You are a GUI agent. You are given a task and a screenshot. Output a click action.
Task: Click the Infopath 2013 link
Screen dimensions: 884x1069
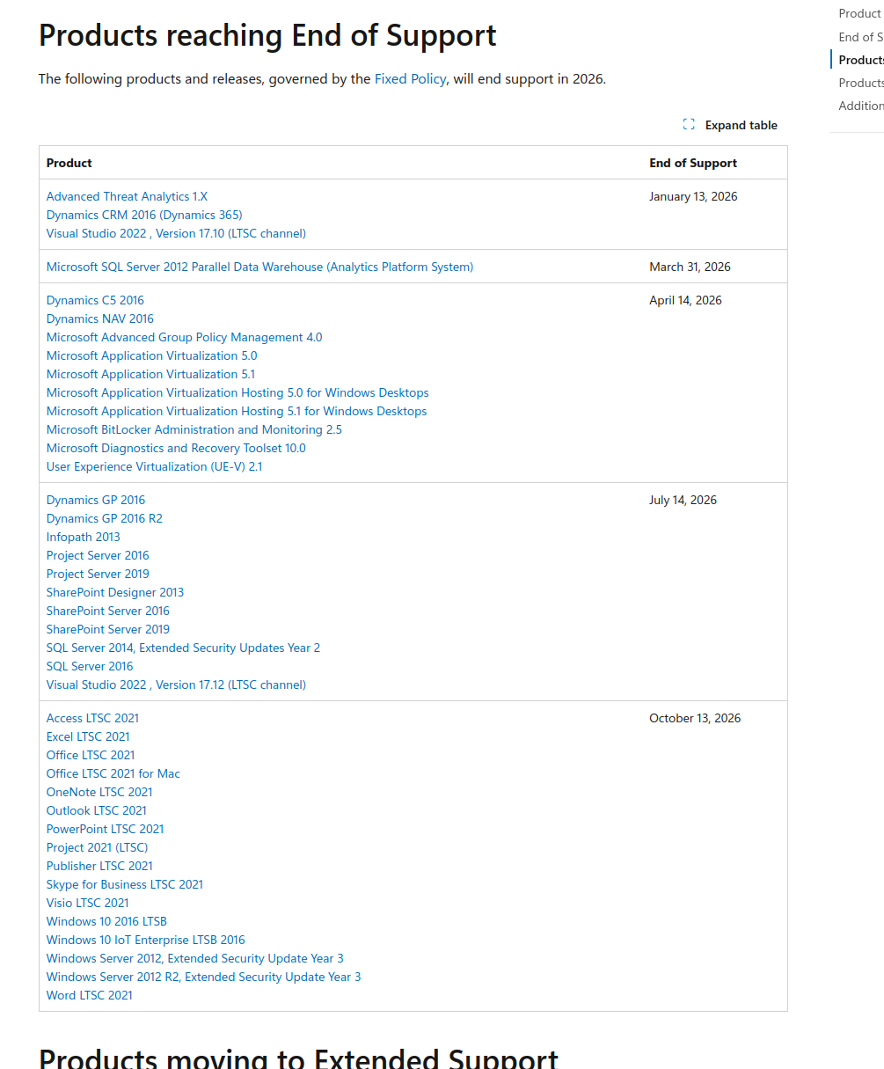point(83,538)
